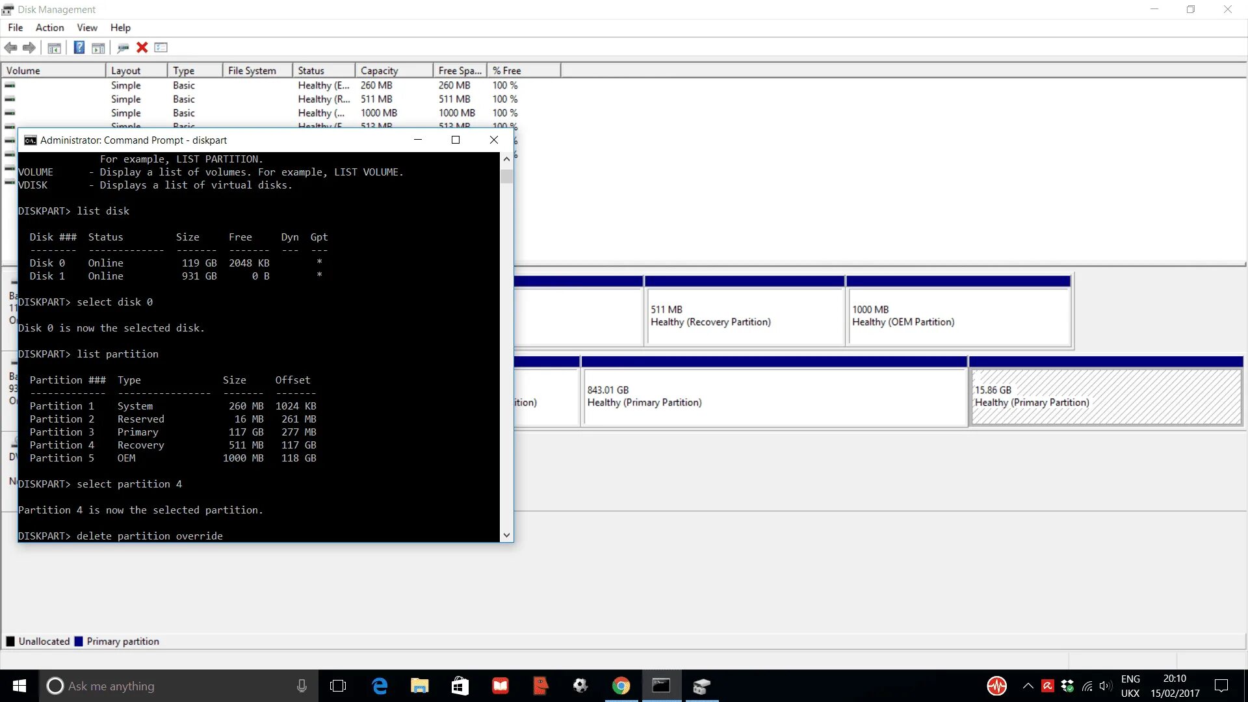Open the View menu
This screenshot has height=702, width=1248.
pos(86,27)
